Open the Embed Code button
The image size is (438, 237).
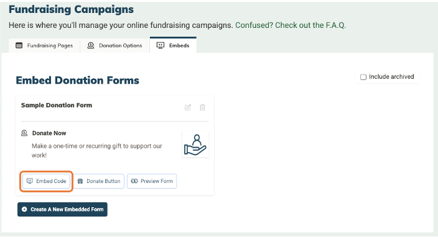47,181
